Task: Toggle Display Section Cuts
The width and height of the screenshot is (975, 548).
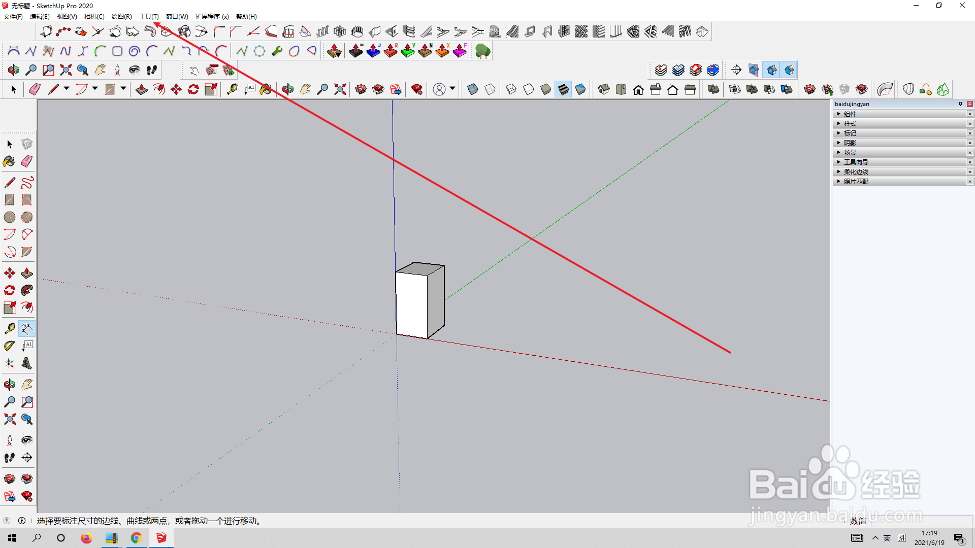Action: click(771, 70)
